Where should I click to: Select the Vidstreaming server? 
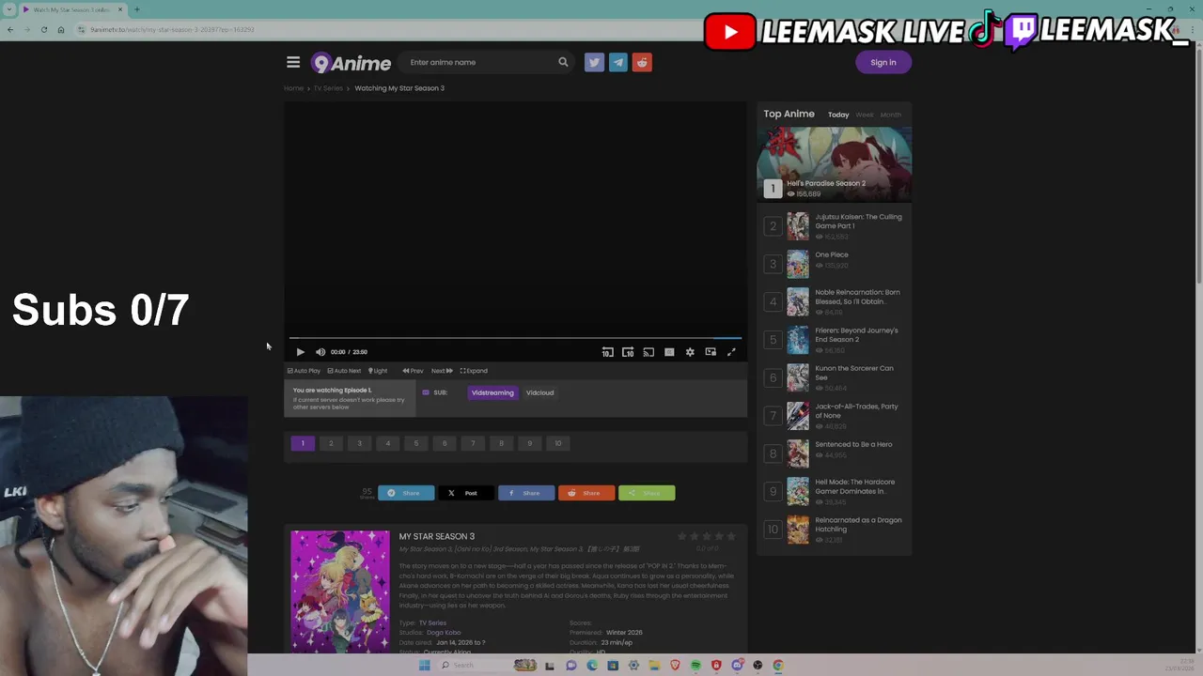492,392
